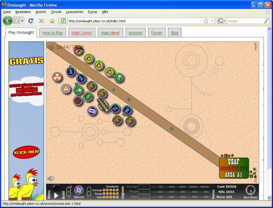The width and height of the screenshot is (273, 208).
Task: Click the Next Wave clock icon
Action: 250,190
